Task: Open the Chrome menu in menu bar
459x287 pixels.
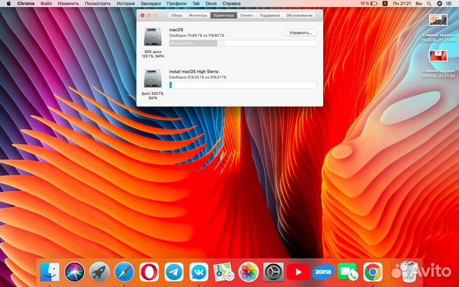Action: click(x=25, y=4)
